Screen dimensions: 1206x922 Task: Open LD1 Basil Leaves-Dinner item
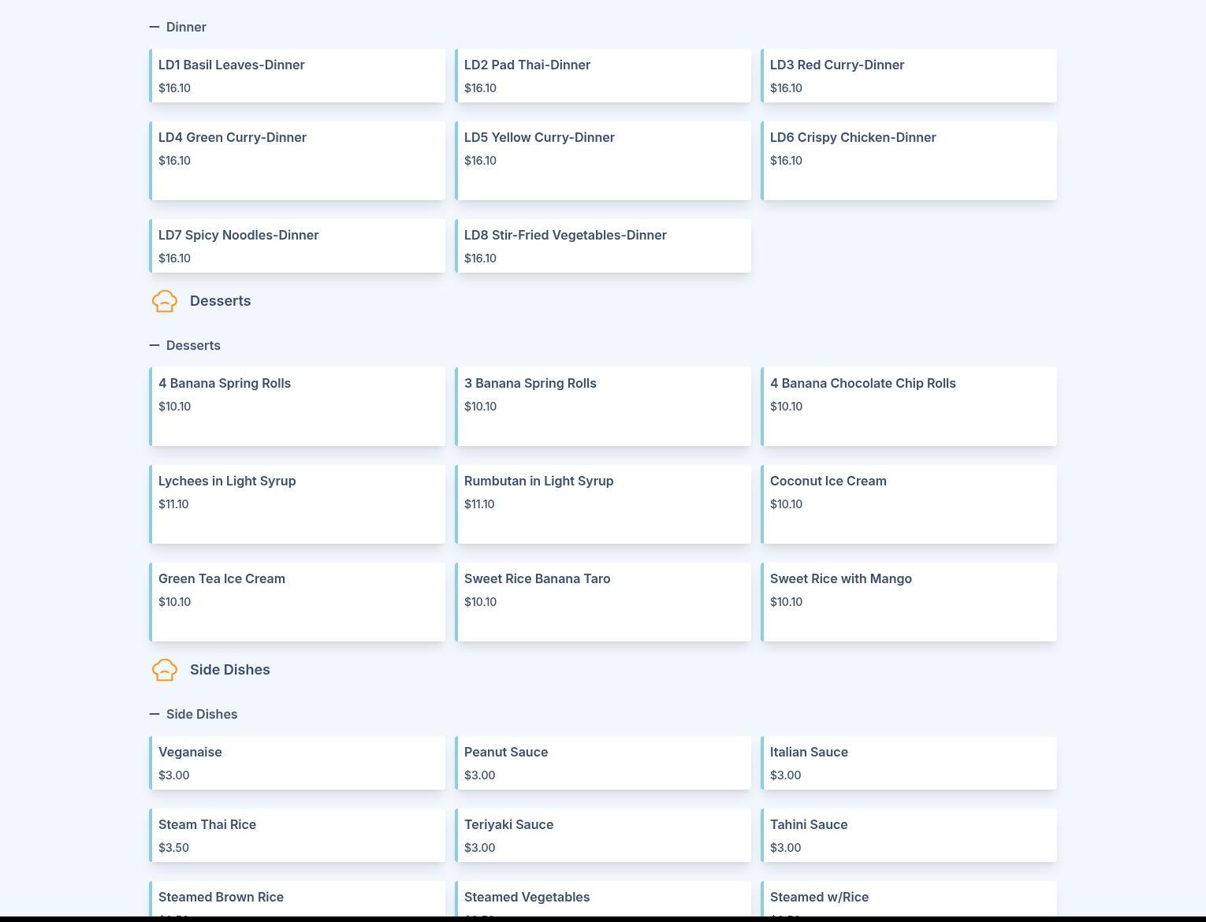297,76
